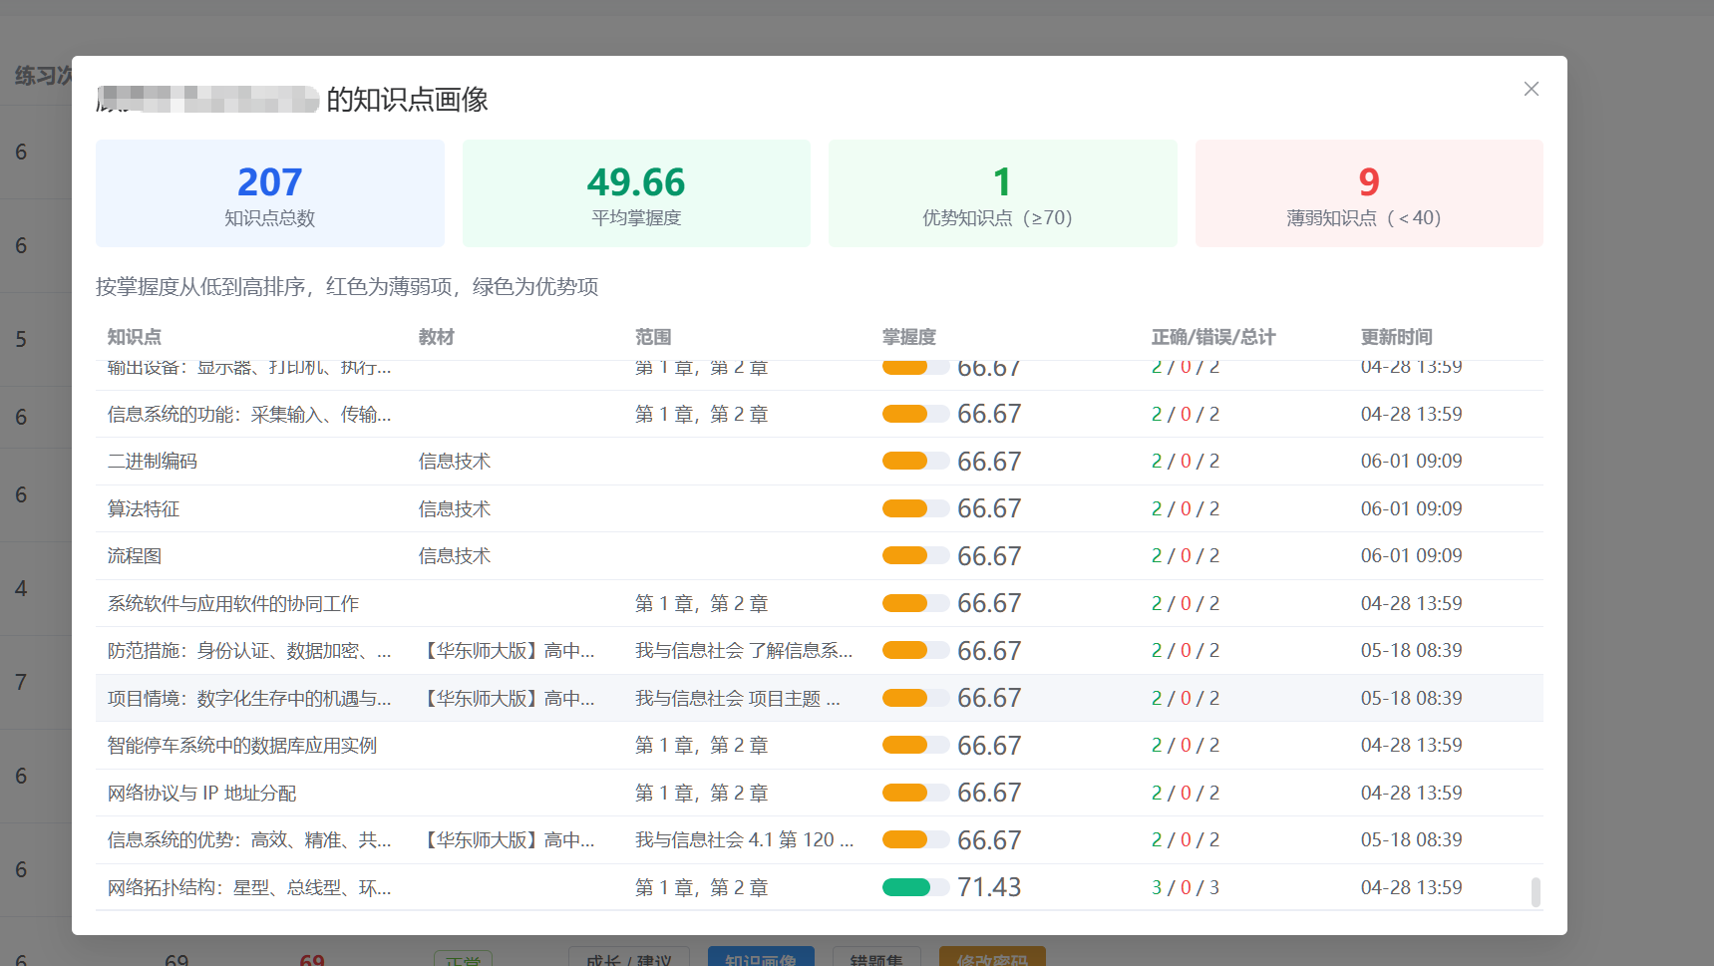Click the 平均掌握度 49.66 card

(x=636, y=193)
